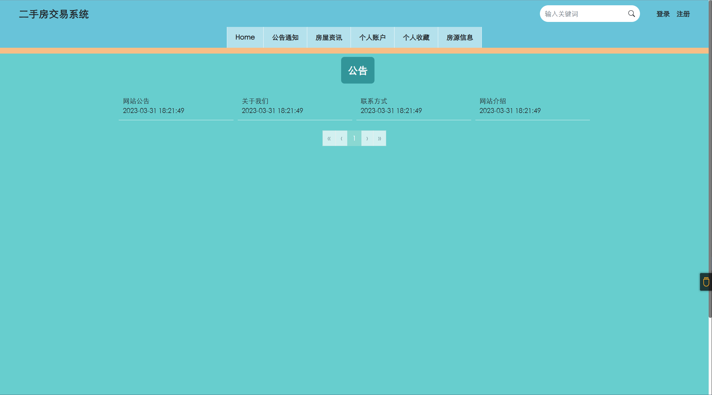Image resolution: width=712 pixels, height=395 pixels.
Task: Go to next page in pagination
Action: click(x=367, y=138)
